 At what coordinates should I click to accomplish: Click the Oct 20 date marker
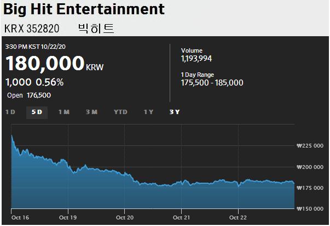[x=125, y=217]
